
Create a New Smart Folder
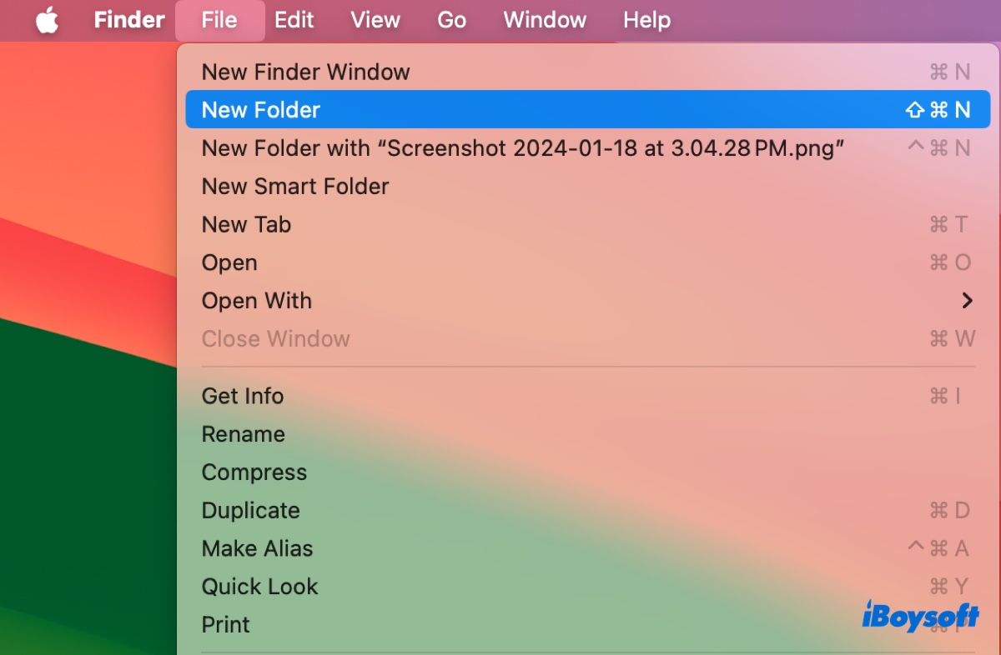(295, 186)
